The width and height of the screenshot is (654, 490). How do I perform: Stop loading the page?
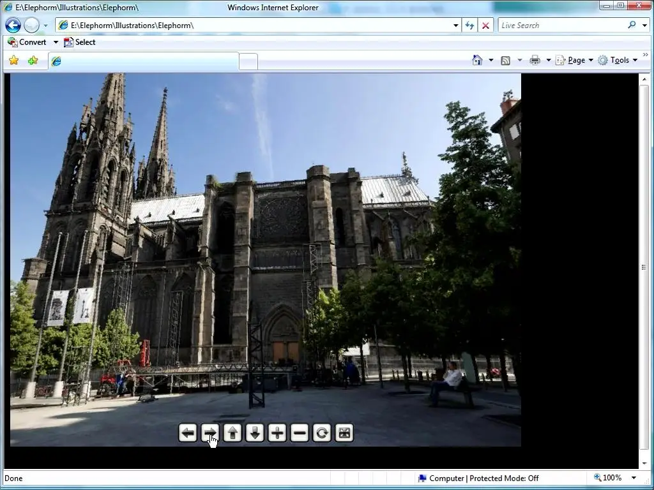pos(486,26)
